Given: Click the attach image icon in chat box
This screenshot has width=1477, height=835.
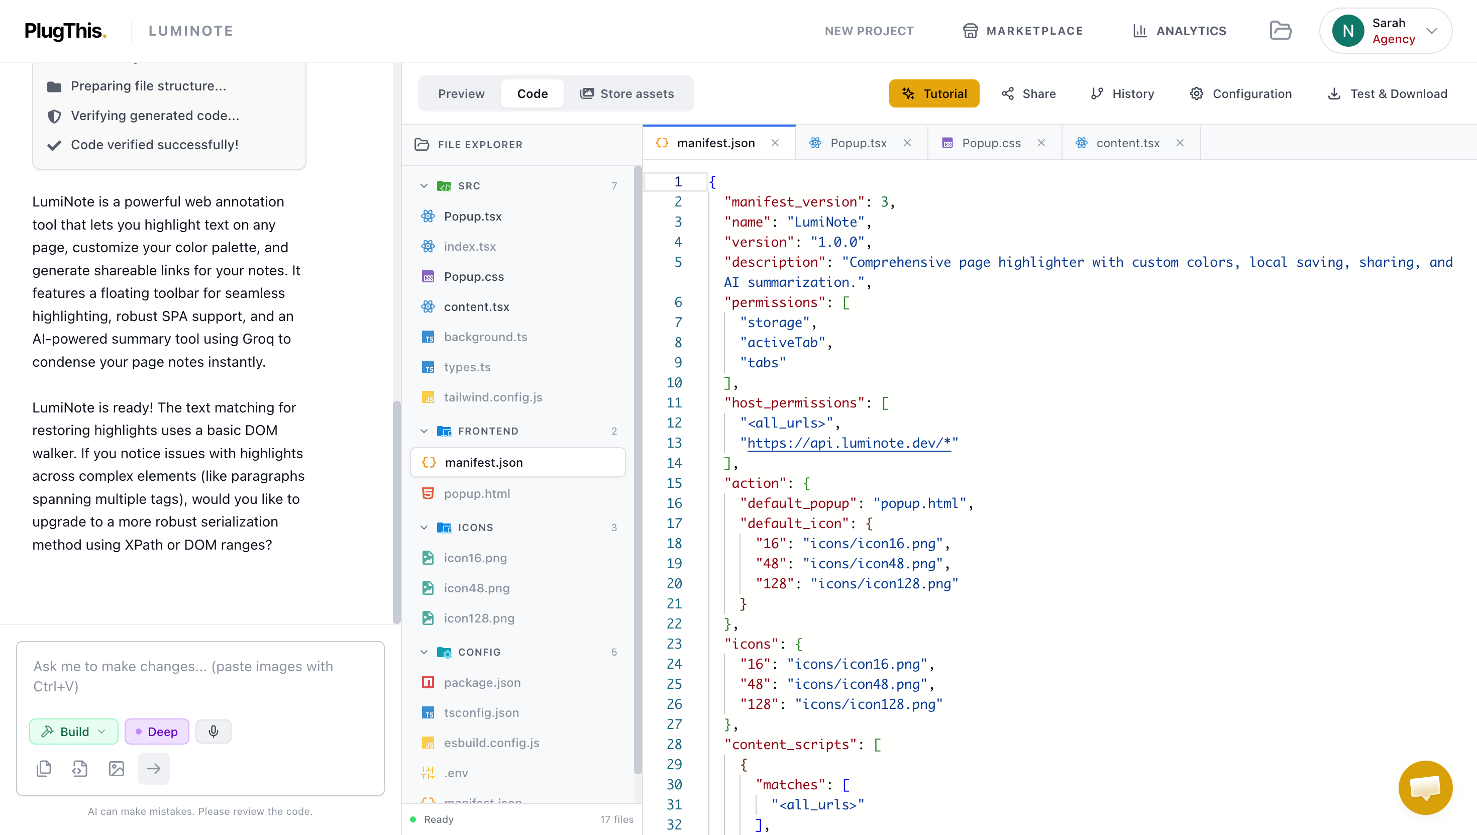Looking at the screenshot, I should [x=117, y=769].
